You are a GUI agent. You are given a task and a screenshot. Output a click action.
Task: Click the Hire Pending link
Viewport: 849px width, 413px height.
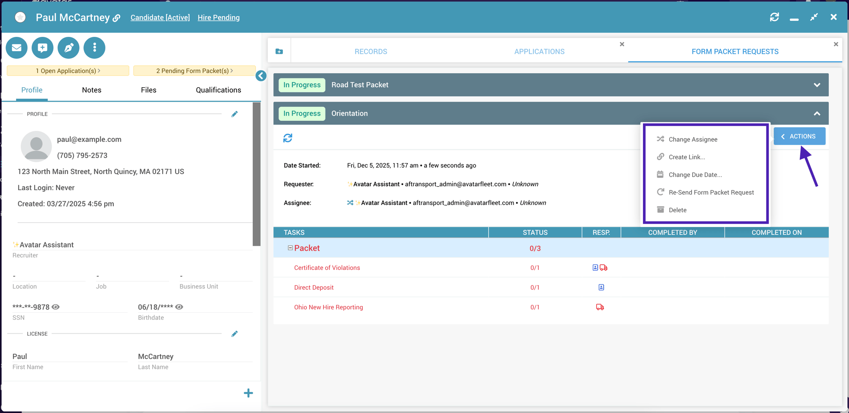coord(218,17)
